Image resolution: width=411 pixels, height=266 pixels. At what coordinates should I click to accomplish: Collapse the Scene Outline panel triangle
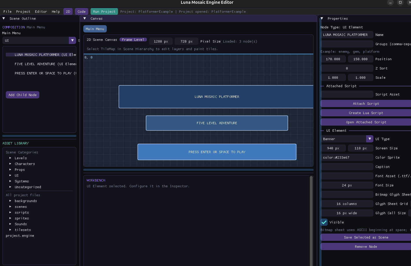point(4,18)
